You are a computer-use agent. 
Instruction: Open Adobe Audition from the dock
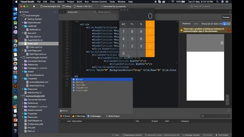pyautogui.click(x=15, y=102)
